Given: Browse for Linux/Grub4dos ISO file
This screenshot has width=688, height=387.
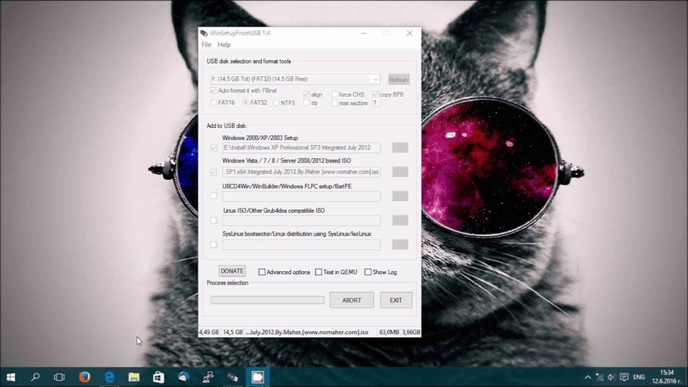Looking at the screenshot, I should 400,220.
